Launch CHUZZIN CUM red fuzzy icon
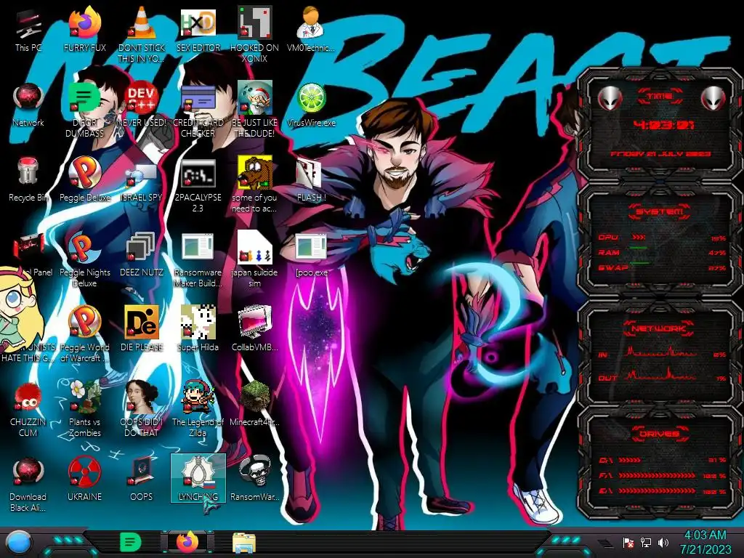The image size is (744, 558). pyautogui.click(x=28, y=408)
